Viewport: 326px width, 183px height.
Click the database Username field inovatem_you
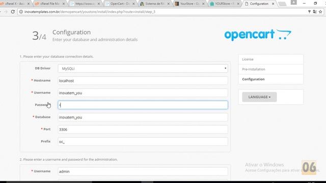tap(143, 93)
